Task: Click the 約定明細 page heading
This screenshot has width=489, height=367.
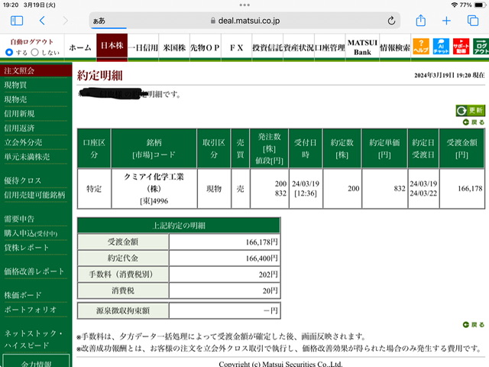Action: [x=100, y=75]
